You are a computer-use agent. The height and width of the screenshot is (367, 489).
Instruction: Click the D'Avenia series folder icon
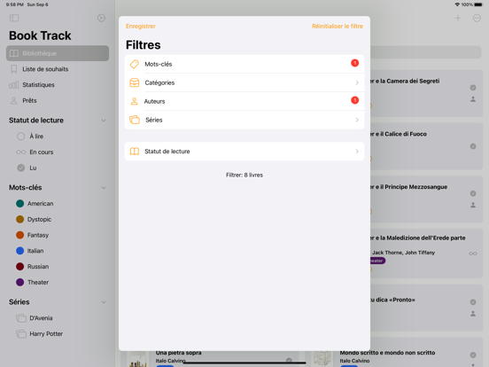[21, 318]
